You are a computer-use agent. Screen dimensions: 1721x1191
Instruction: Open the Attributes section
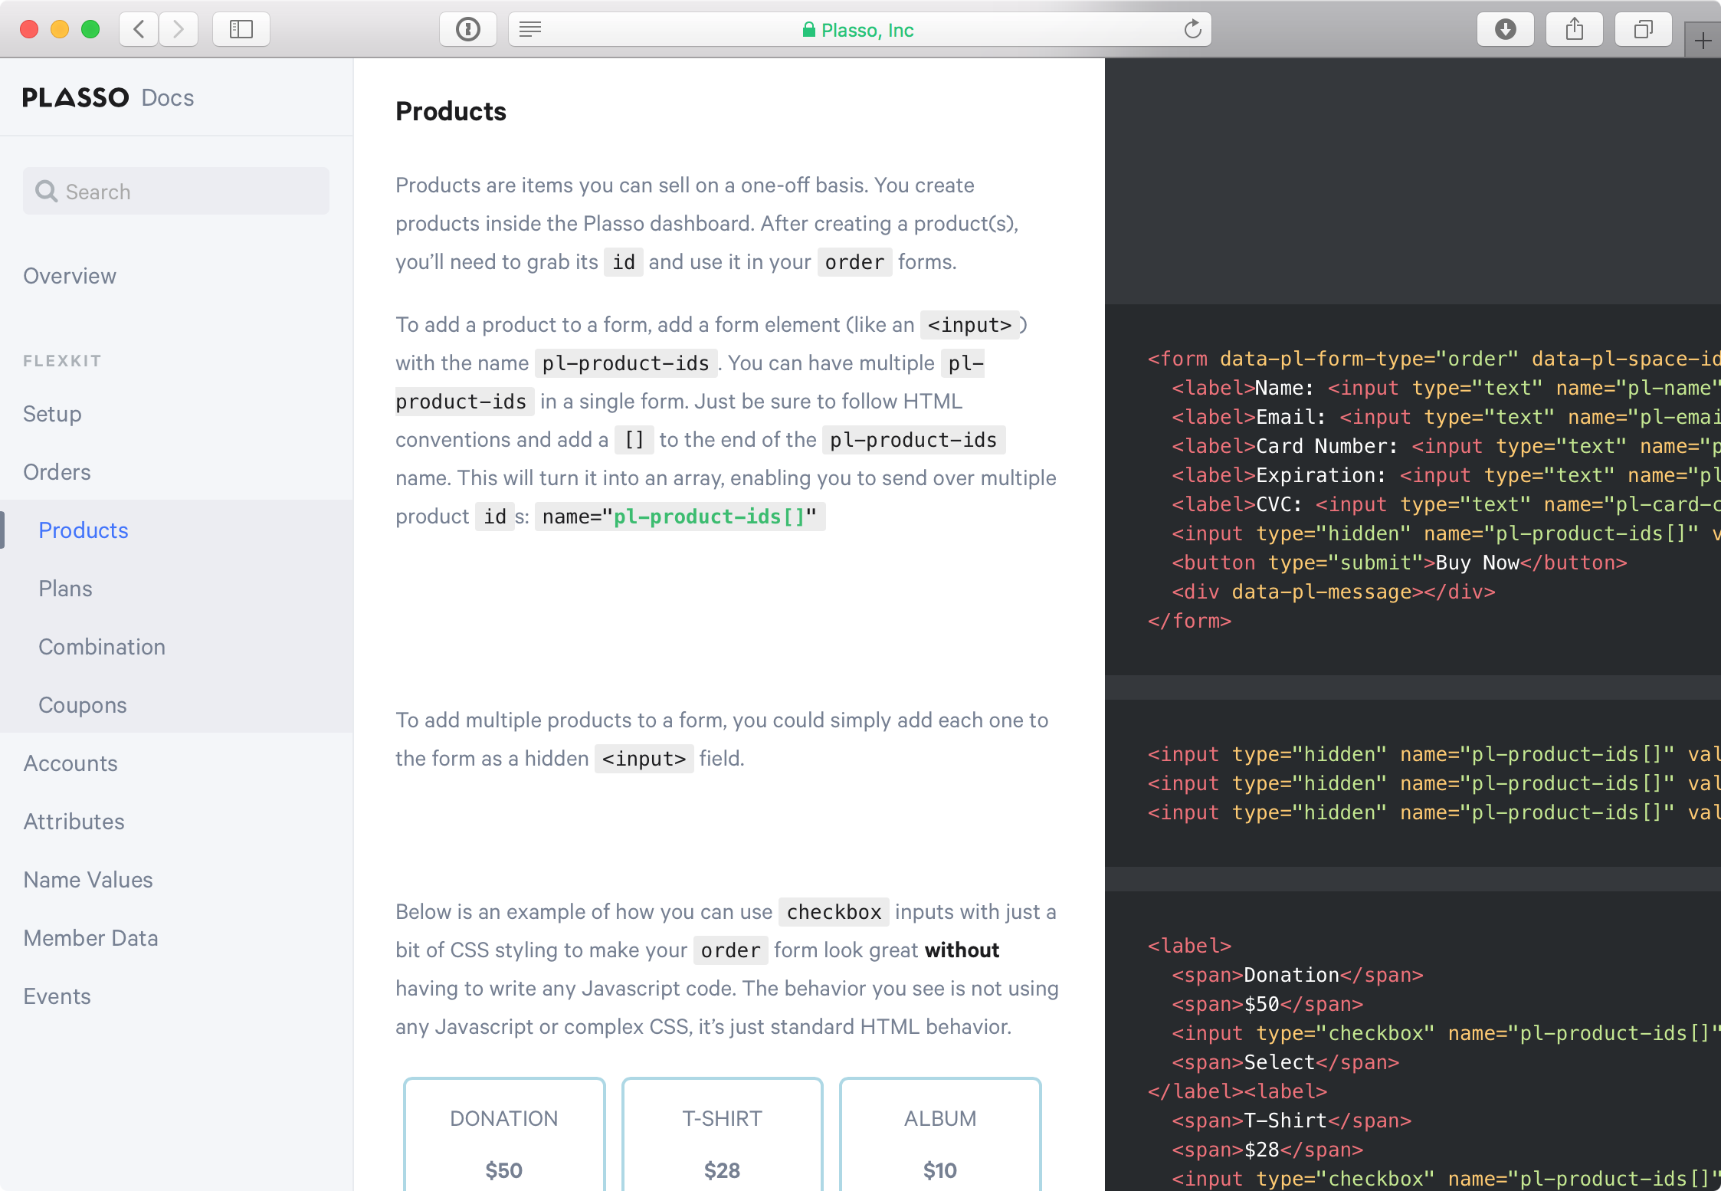point(74,822)
